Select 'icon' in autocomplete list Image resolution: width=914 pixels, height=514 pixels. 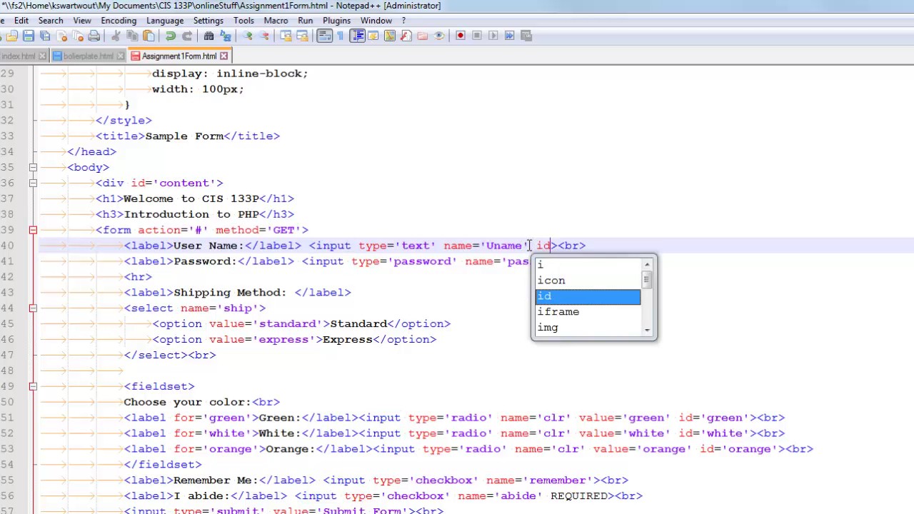(588, 281)
